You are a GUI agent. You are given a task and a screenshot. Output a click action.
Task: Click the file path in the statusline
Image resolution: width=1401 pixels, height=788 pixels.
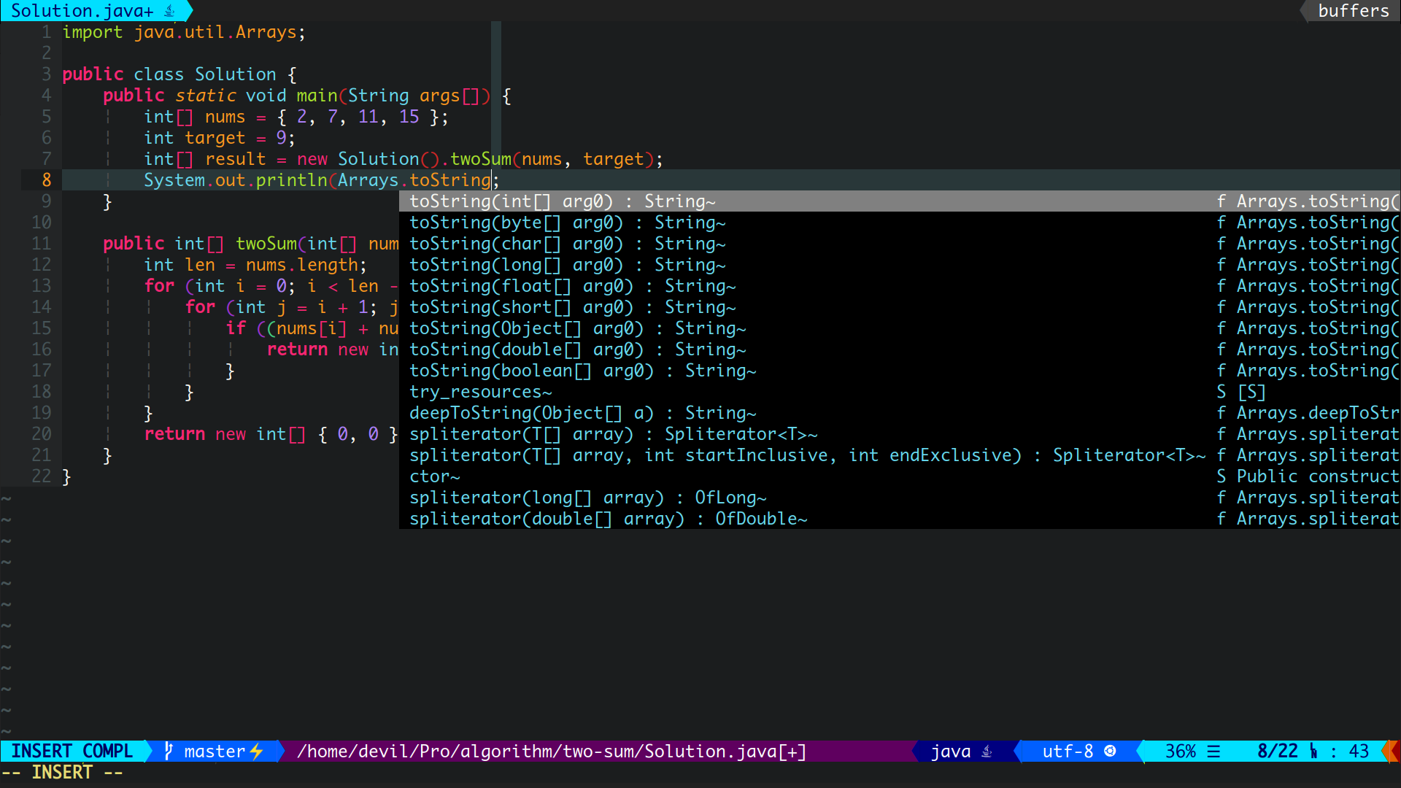tap(551, 751)
